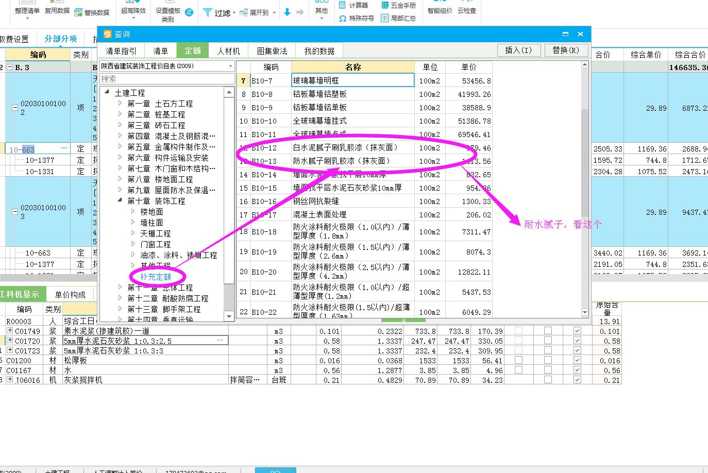Open the 五金手册 handbook
Image resolution: width=708 pixels, height=473 pixels.
(x=398, y=5)
